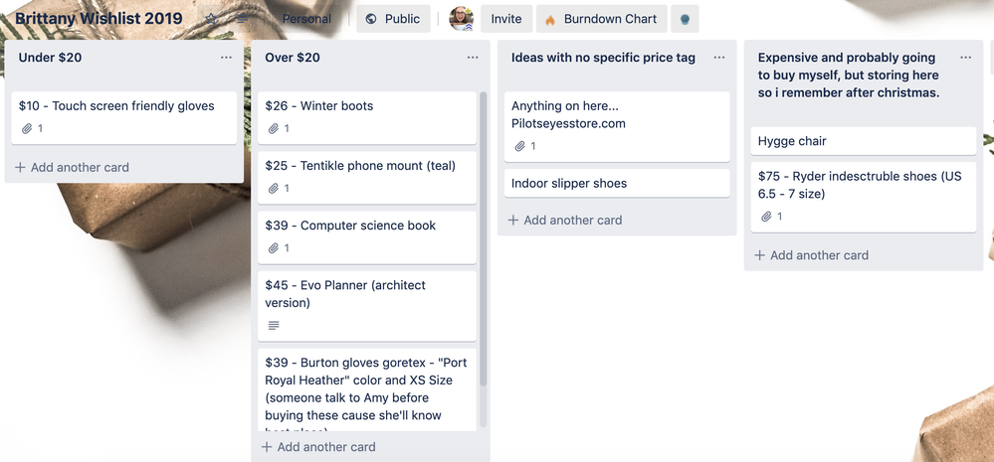Open the Burndown Chart power-up
Image resolution: width=994 pixels, height=462 pixels.
(x=602, y=19)
